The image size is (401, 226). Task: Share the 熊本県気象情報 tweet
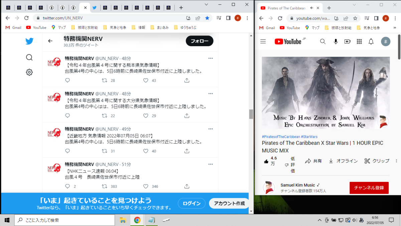187,80
